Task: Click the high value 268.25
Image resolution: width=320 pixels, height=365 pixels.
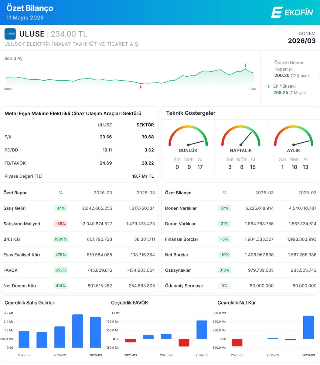Action: [281, 92]
